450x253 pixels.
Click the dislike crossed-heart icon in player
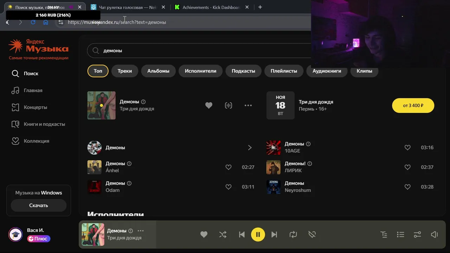pos(312,234)
